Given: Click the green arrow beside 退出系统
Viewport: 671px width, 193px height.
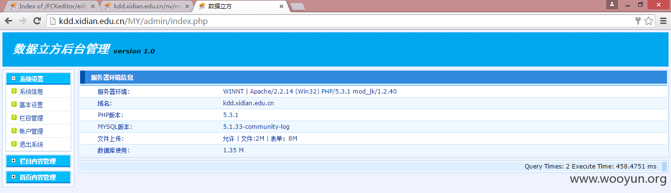Looking at the screenshot, I should 14,144.
